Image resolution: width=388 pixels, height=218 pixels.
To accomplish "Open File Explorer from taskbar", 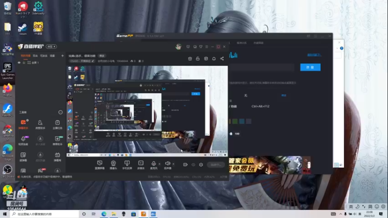I will coord(113,214).
